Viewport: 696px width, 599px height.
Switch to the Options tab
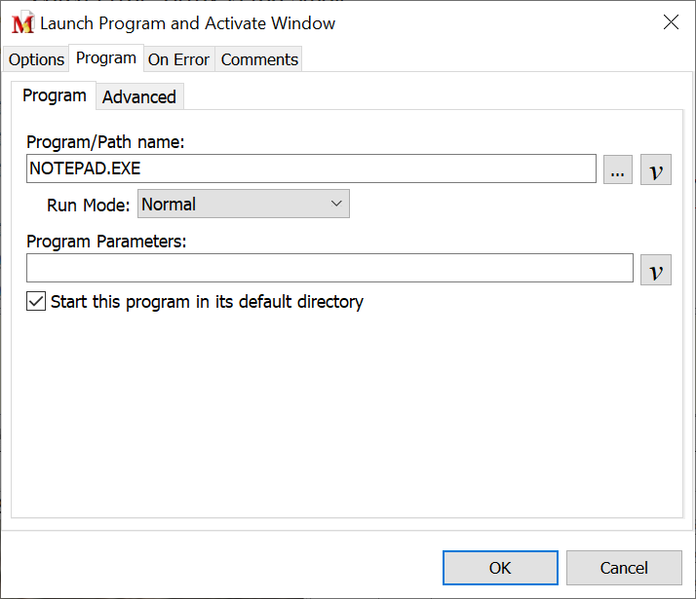(x=36, y=59)
